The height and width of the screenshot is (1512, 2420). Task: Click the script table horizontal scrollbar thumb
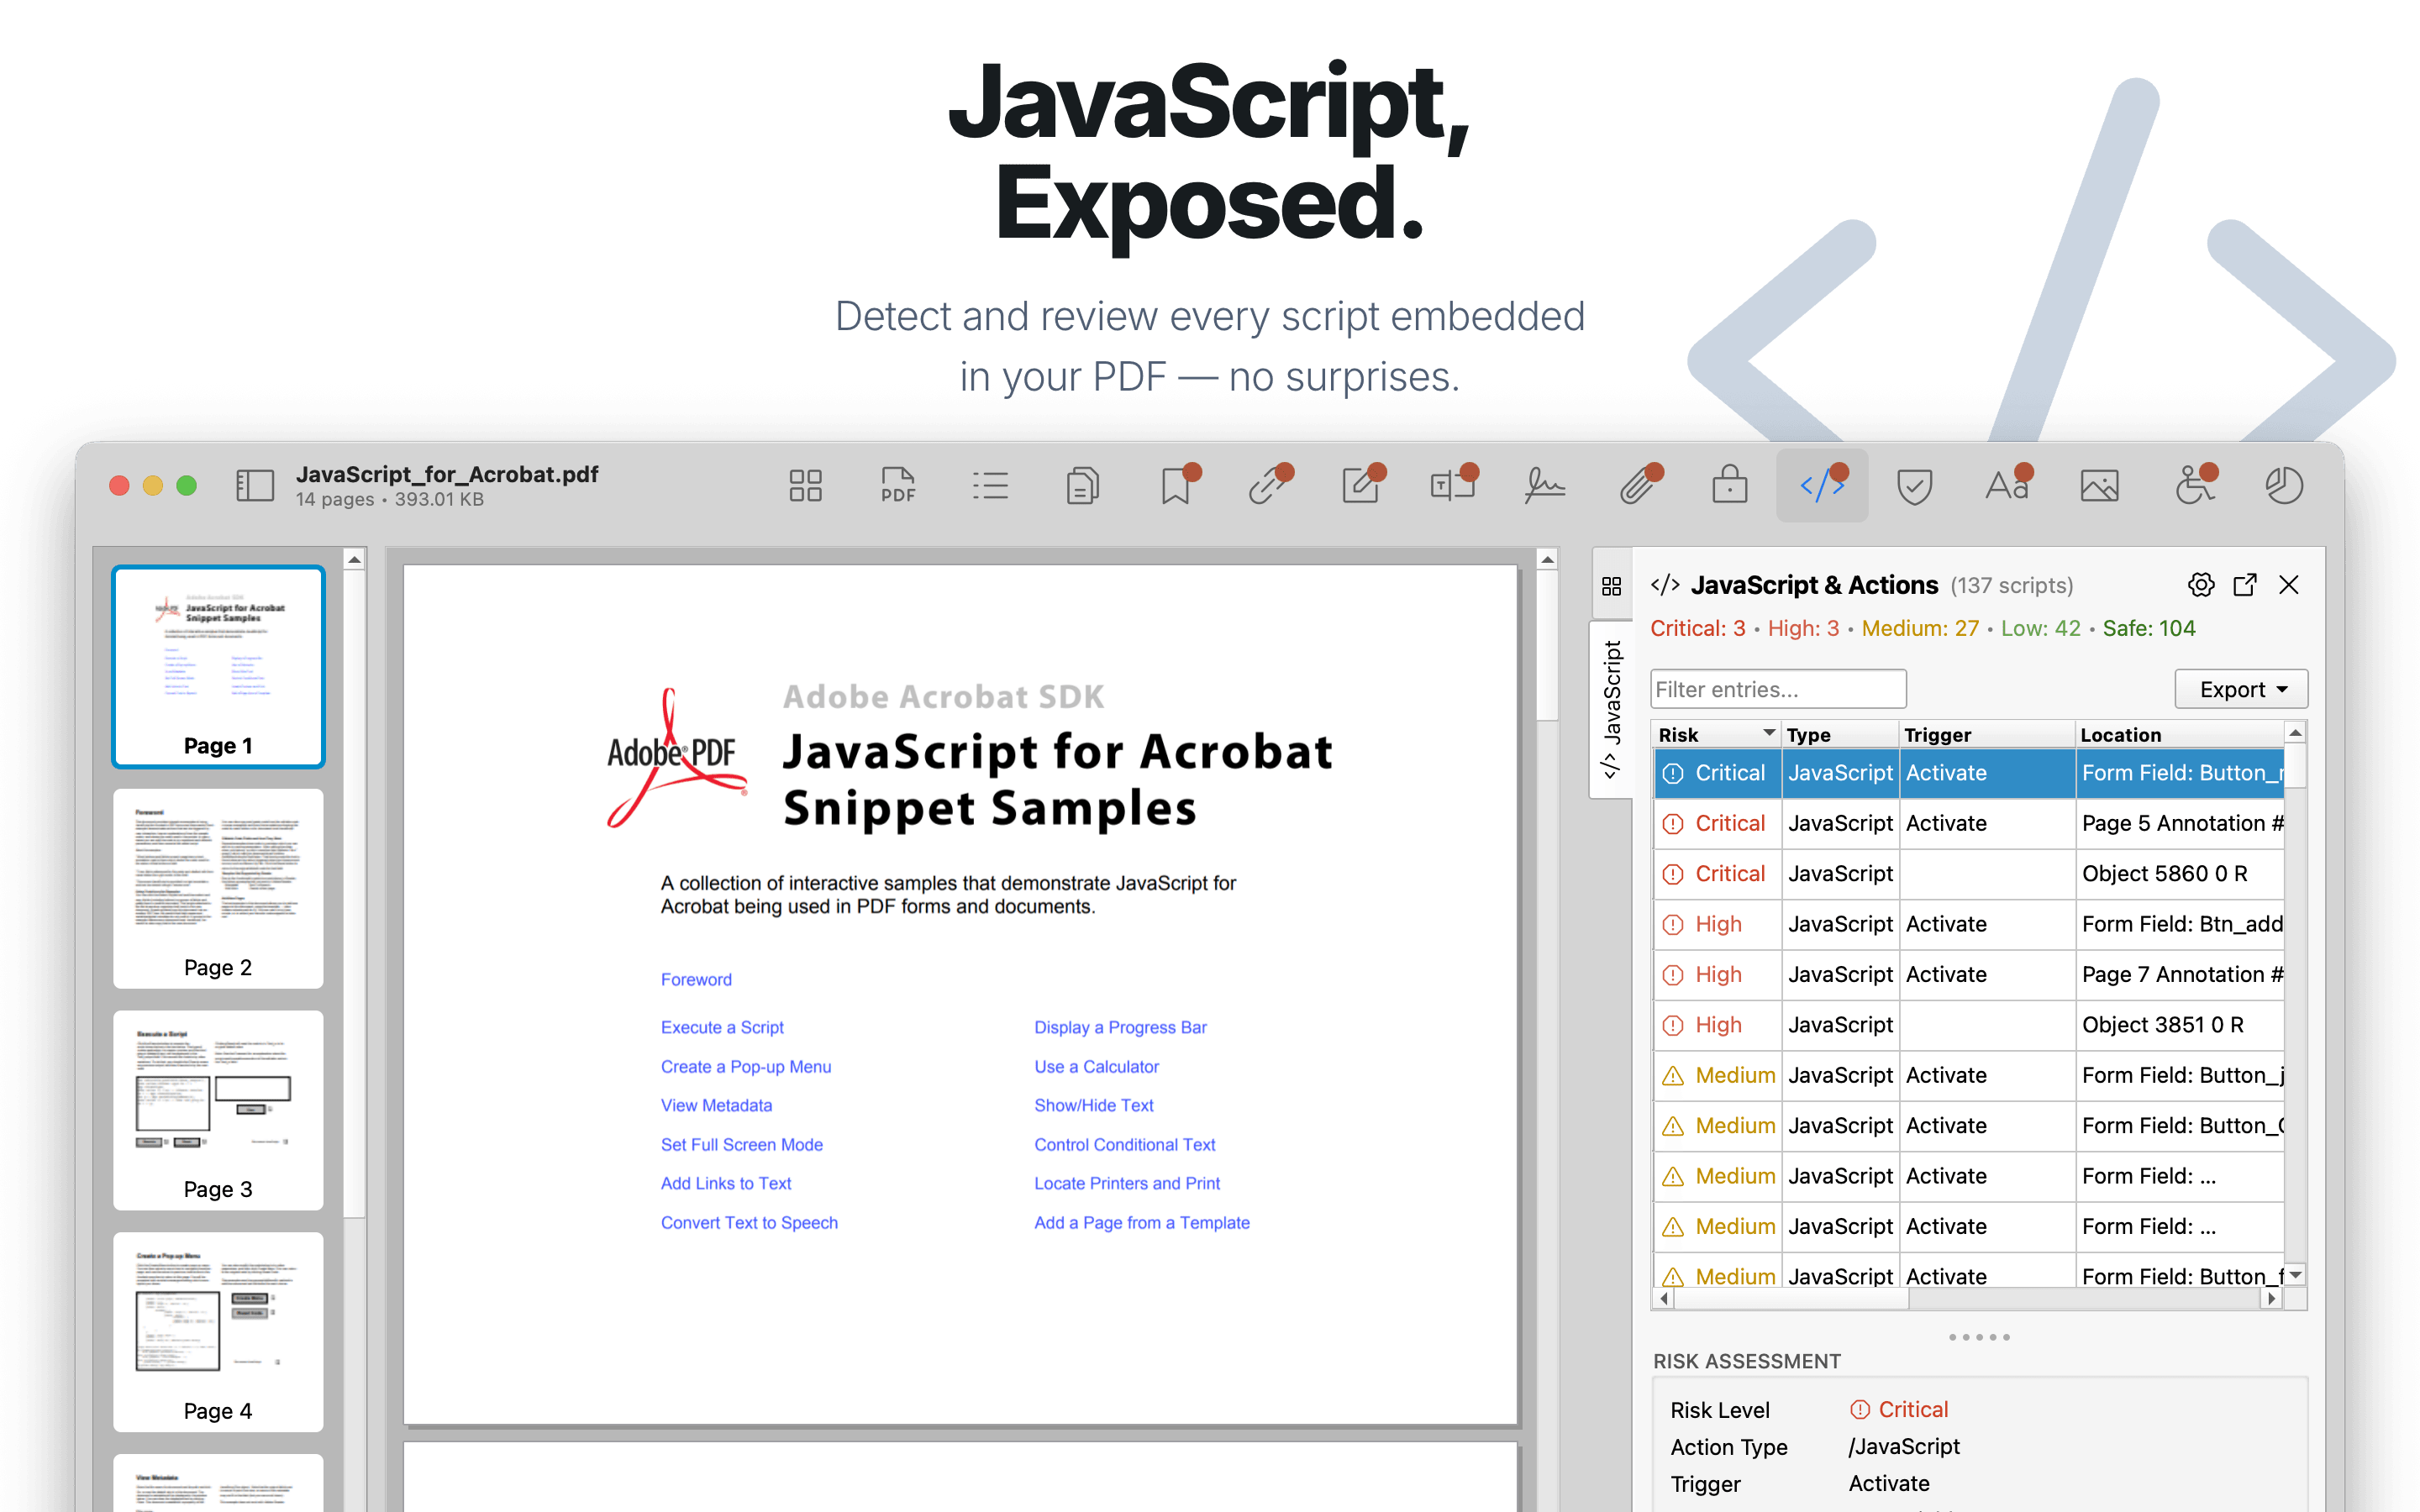point(1791,1298)
